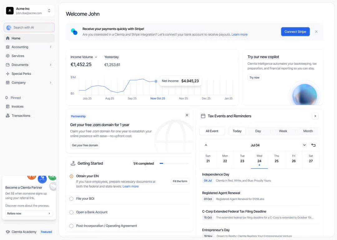This screenshot has height=240, width=337.
Task: Switch to the Month tab
Action: [308, 131]
